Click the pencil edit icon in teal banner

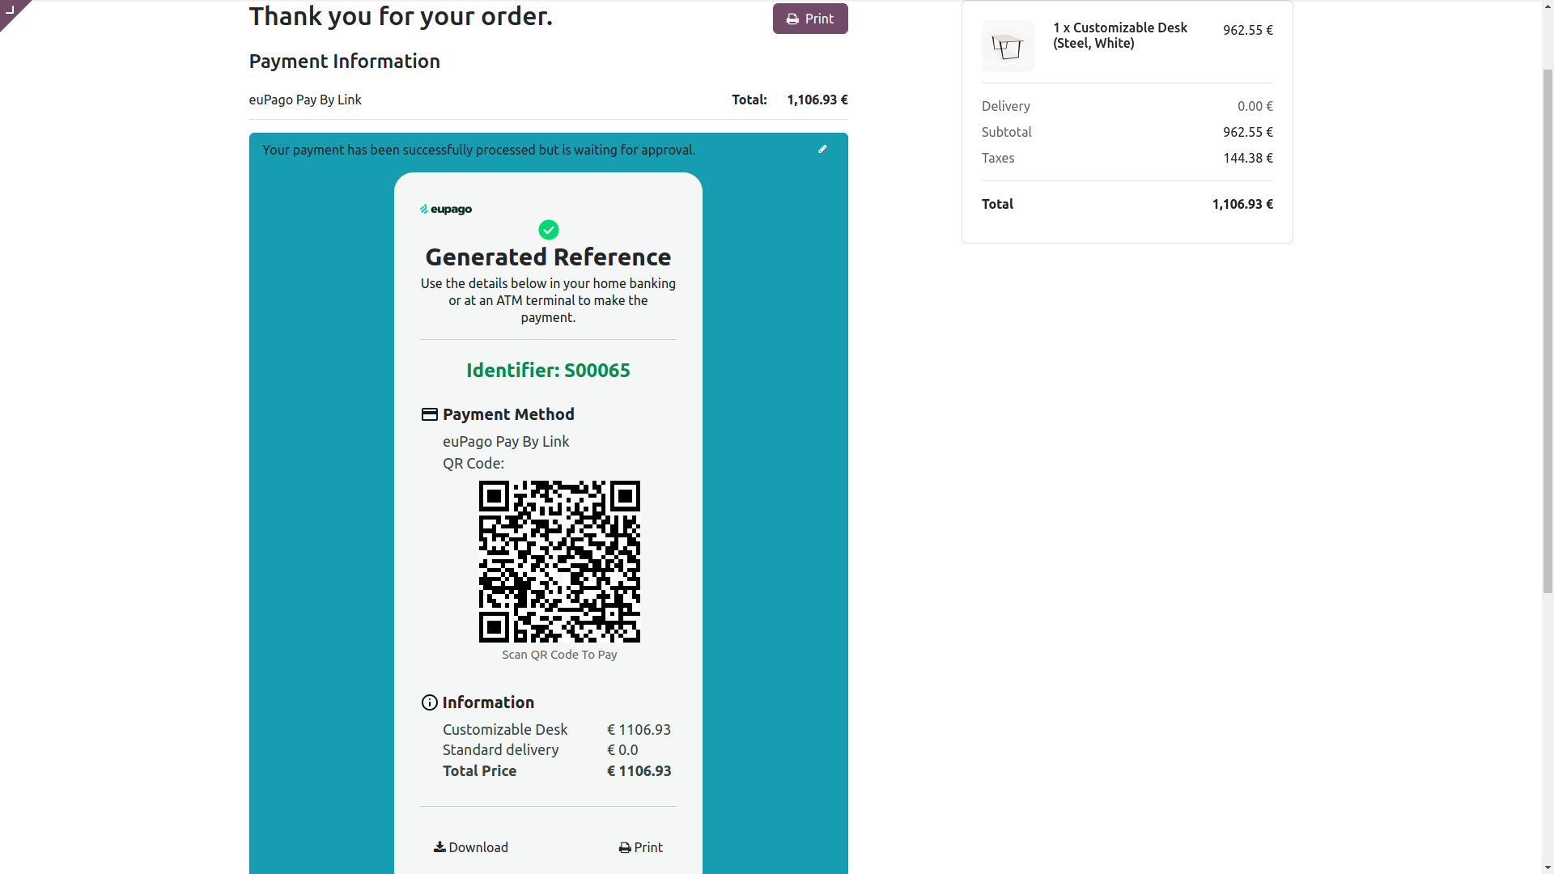[822, 149]
